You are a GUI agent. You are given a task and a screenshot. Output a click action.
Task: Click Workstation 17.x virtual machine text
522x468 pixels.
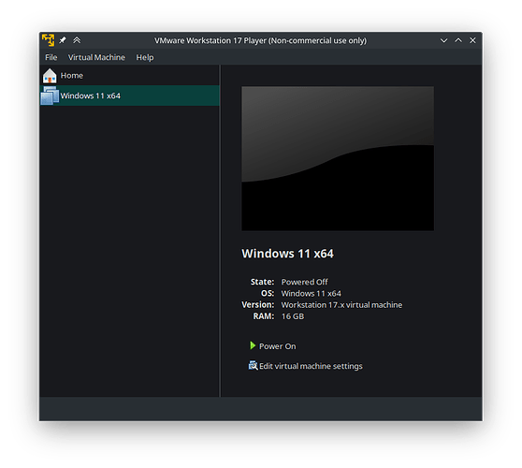341,305
